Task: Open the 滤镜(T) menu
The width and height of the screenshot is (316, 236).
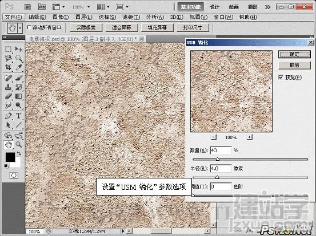Action: coord(131,17)
